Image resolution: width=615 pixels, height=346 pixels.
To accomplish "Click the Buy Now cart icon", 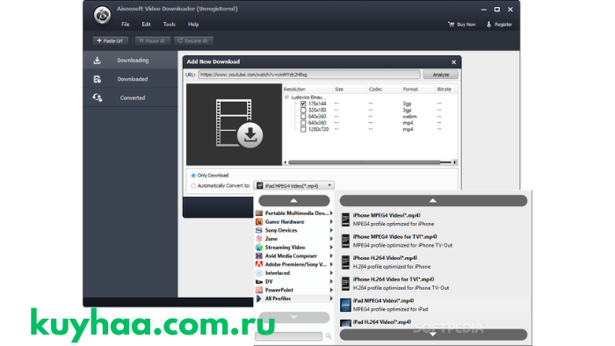I will [x=451, y=25].
